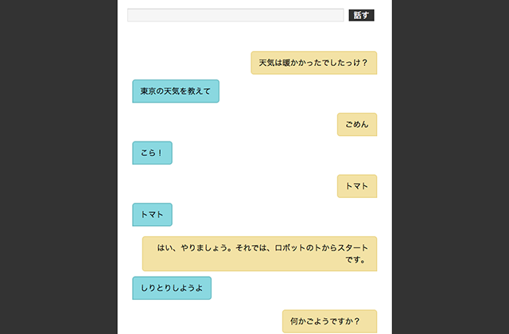This screenshot has height=334, width=509.
Task: Click "です。" on the reply's second line
Action: point(355,259)
